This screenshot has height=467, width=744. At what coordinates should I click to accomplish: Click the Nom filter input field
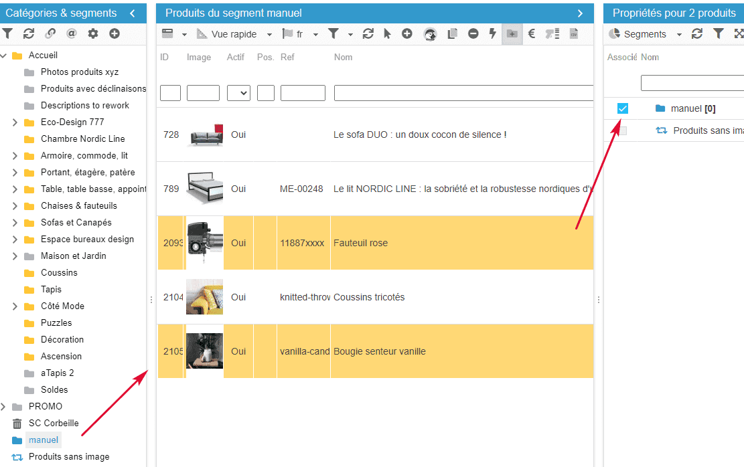tap(463, 93)
